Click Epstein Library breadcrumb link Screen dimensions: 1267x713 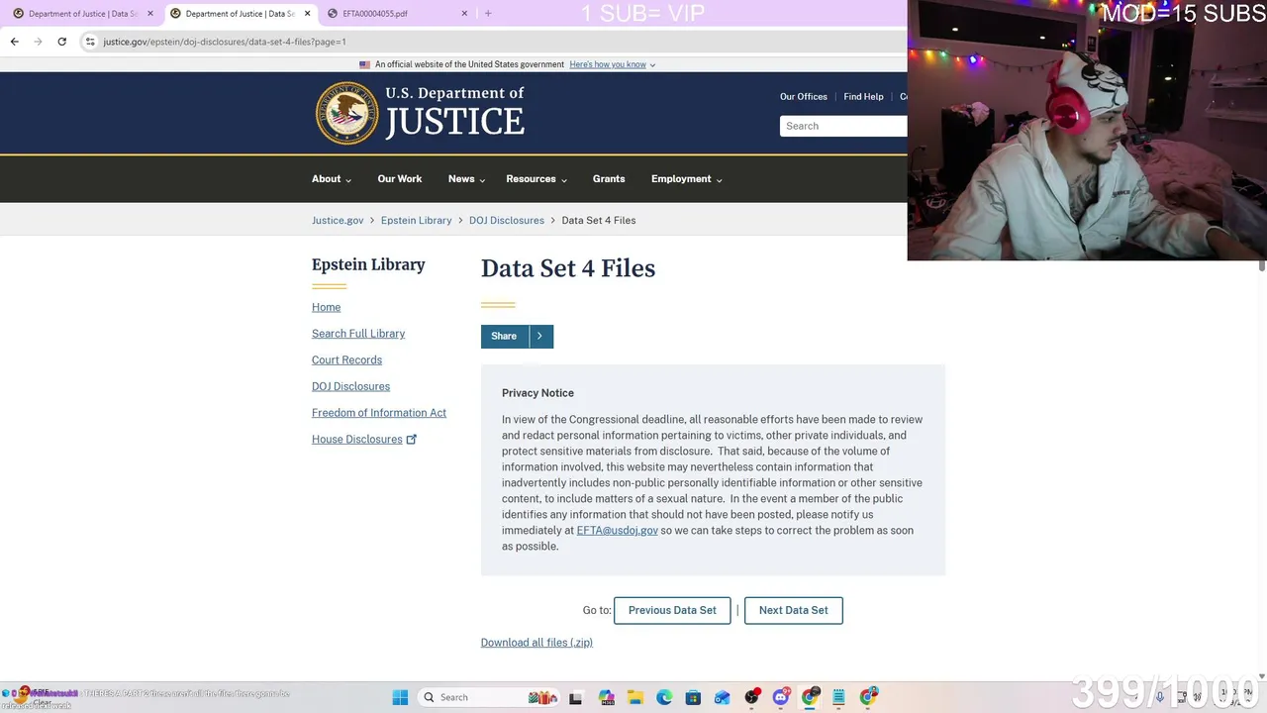pos(416,221)
